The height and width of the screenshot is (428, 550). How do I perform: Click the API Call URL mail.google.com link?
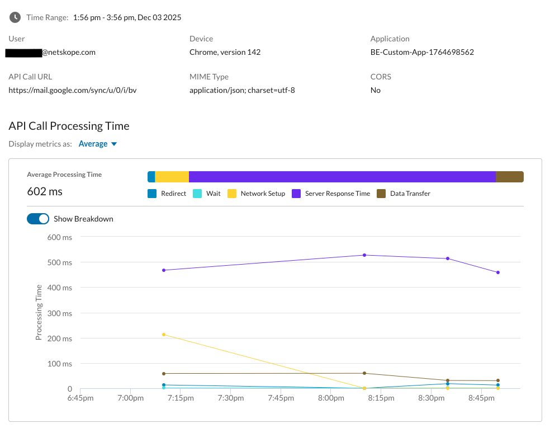(72, 90)
